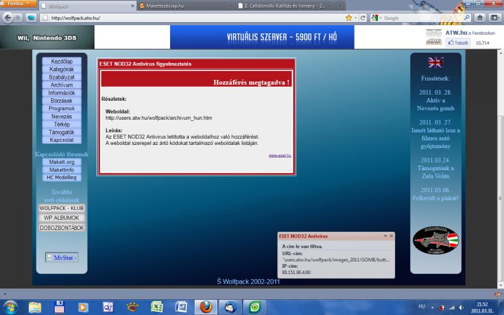Open the Firefox application menu dropdown
504x315 pixels.
click(x=18, y=4)
